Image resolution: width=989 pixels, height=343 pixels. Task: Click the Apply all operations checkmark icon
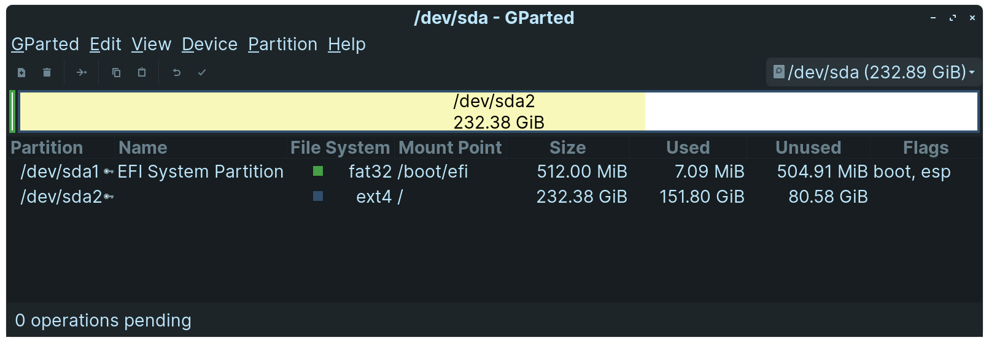tap(202, 73)
